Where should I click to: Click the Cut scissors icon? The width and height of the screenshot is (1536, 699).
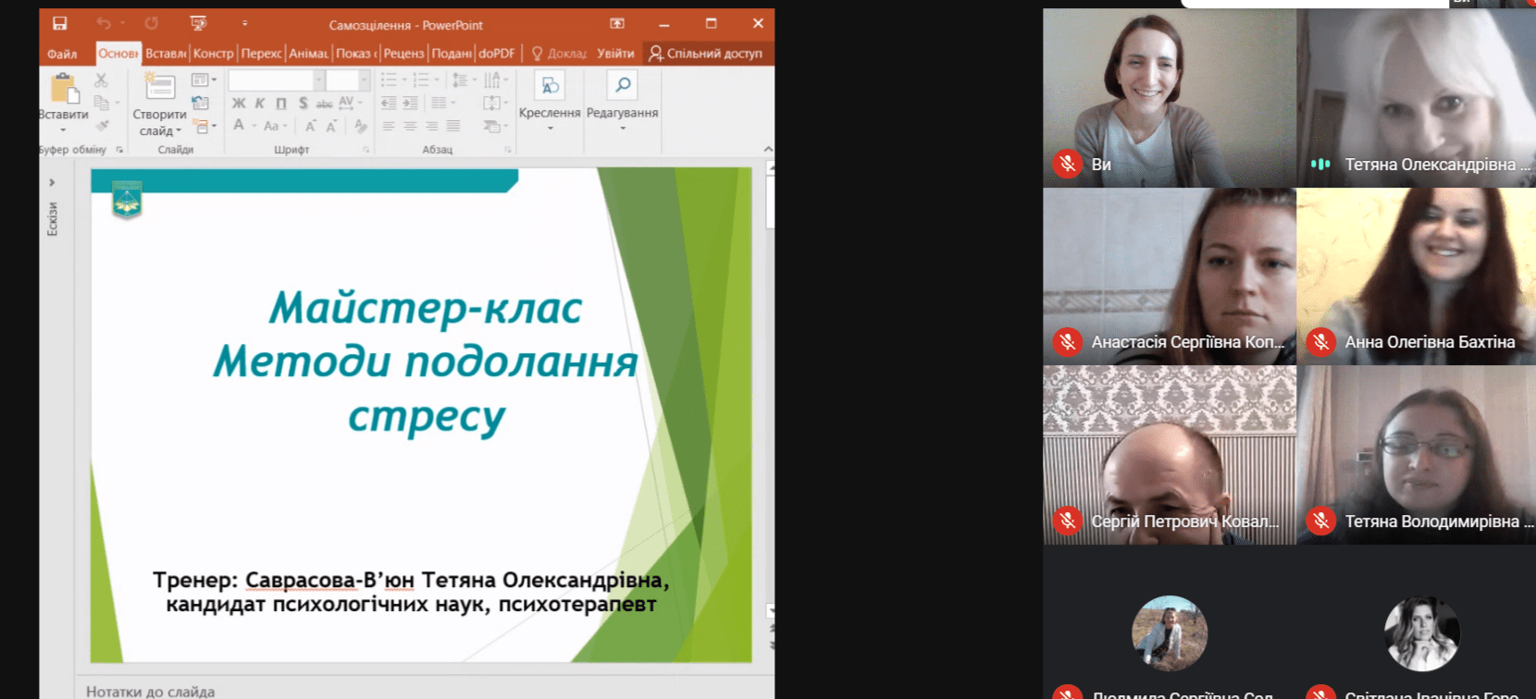point(102,81)
